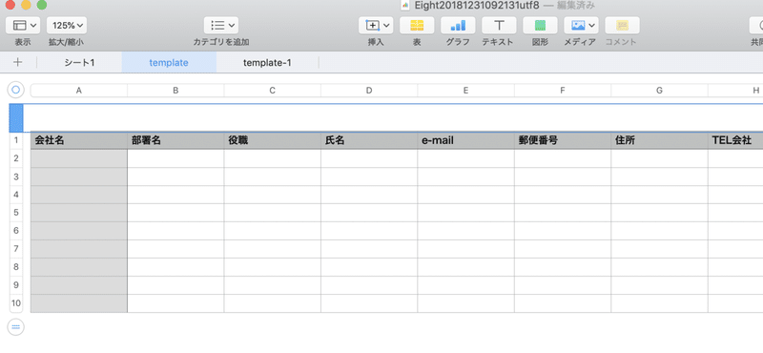Click the 表 table toolbar icon
Image resolution: width=763 pixels, height=353 pixels.
coord(417,26)
